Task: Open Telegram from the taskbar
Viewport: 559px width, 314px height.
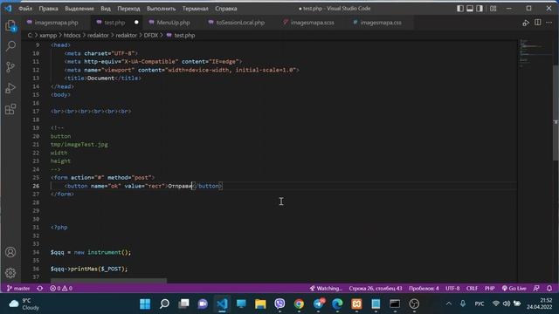Action: (x=318, y=304)
